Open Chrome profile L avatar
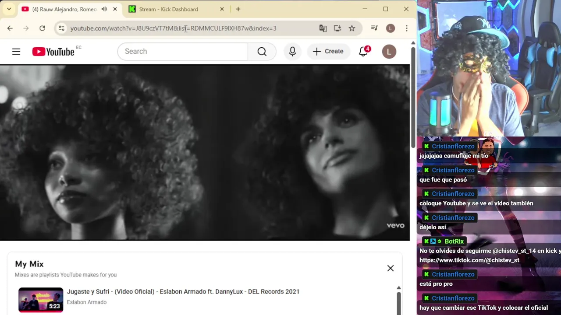The image size is (561, 315). (391, 28)
